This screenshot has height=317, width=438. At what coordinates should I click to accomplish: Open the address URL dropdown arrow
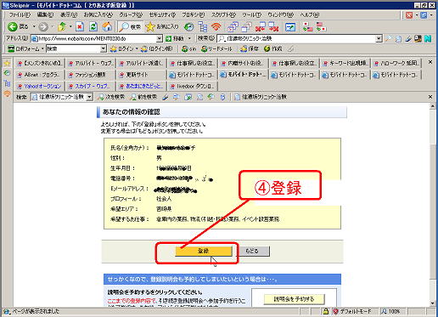[x=160, y=38]
